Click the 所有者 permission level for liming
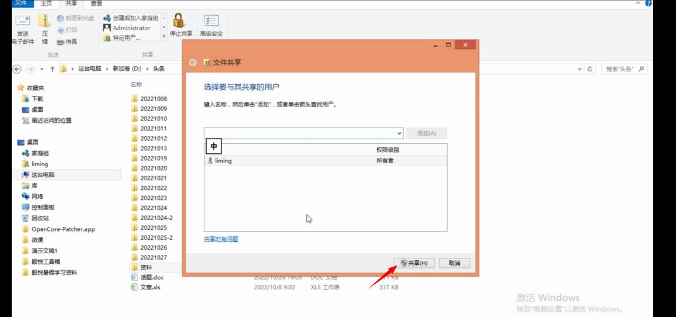This screenshot has height=317, width=676. pyautogui.click(x=384, y=161)
